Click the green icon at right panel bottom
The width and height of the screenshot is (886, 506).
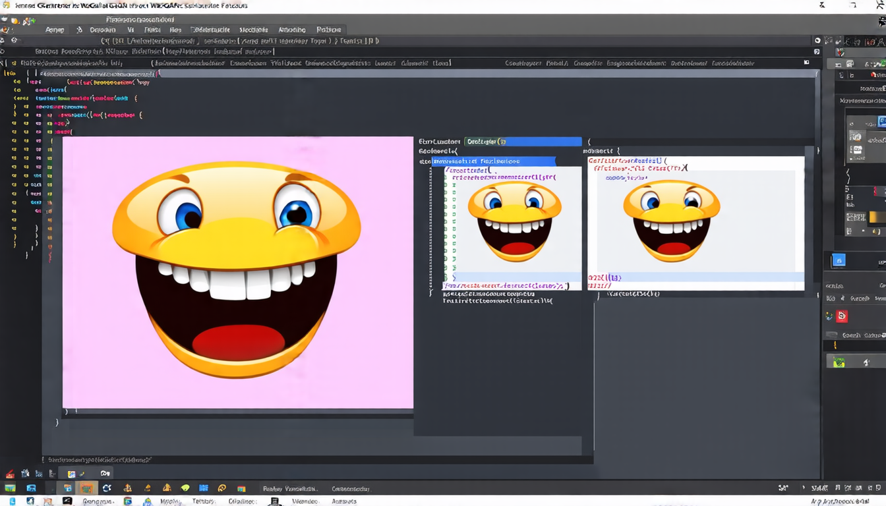tap(839, 362)
